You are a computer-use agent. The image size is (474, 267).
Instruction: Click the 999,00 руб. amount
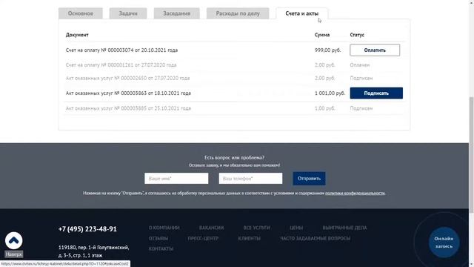(x=327, y=50)
